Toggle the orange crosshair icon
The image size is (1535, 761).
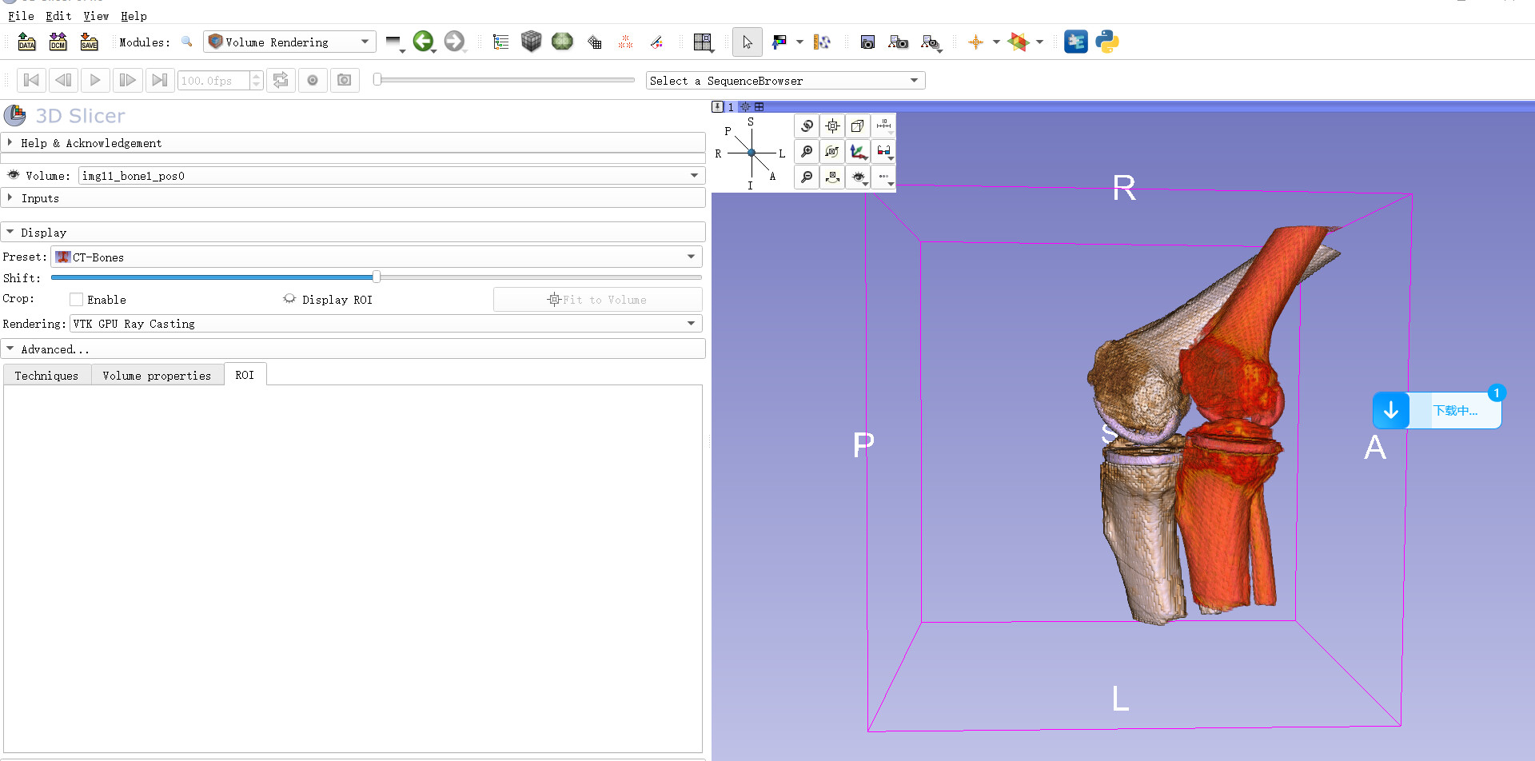(x=975, y=42)
